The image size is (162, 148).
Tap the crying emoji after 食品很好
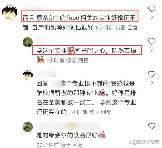[x=102, y=135]
